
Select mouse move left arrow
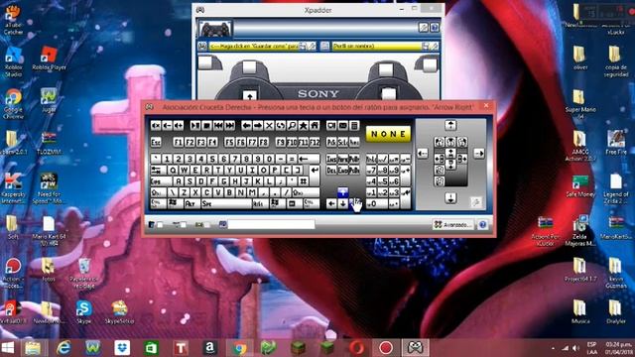[x=423, y=154]
